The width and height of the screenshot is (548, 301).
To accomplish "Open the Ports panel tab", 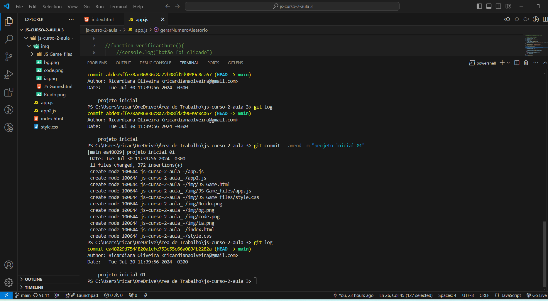I will pos(213,63).
